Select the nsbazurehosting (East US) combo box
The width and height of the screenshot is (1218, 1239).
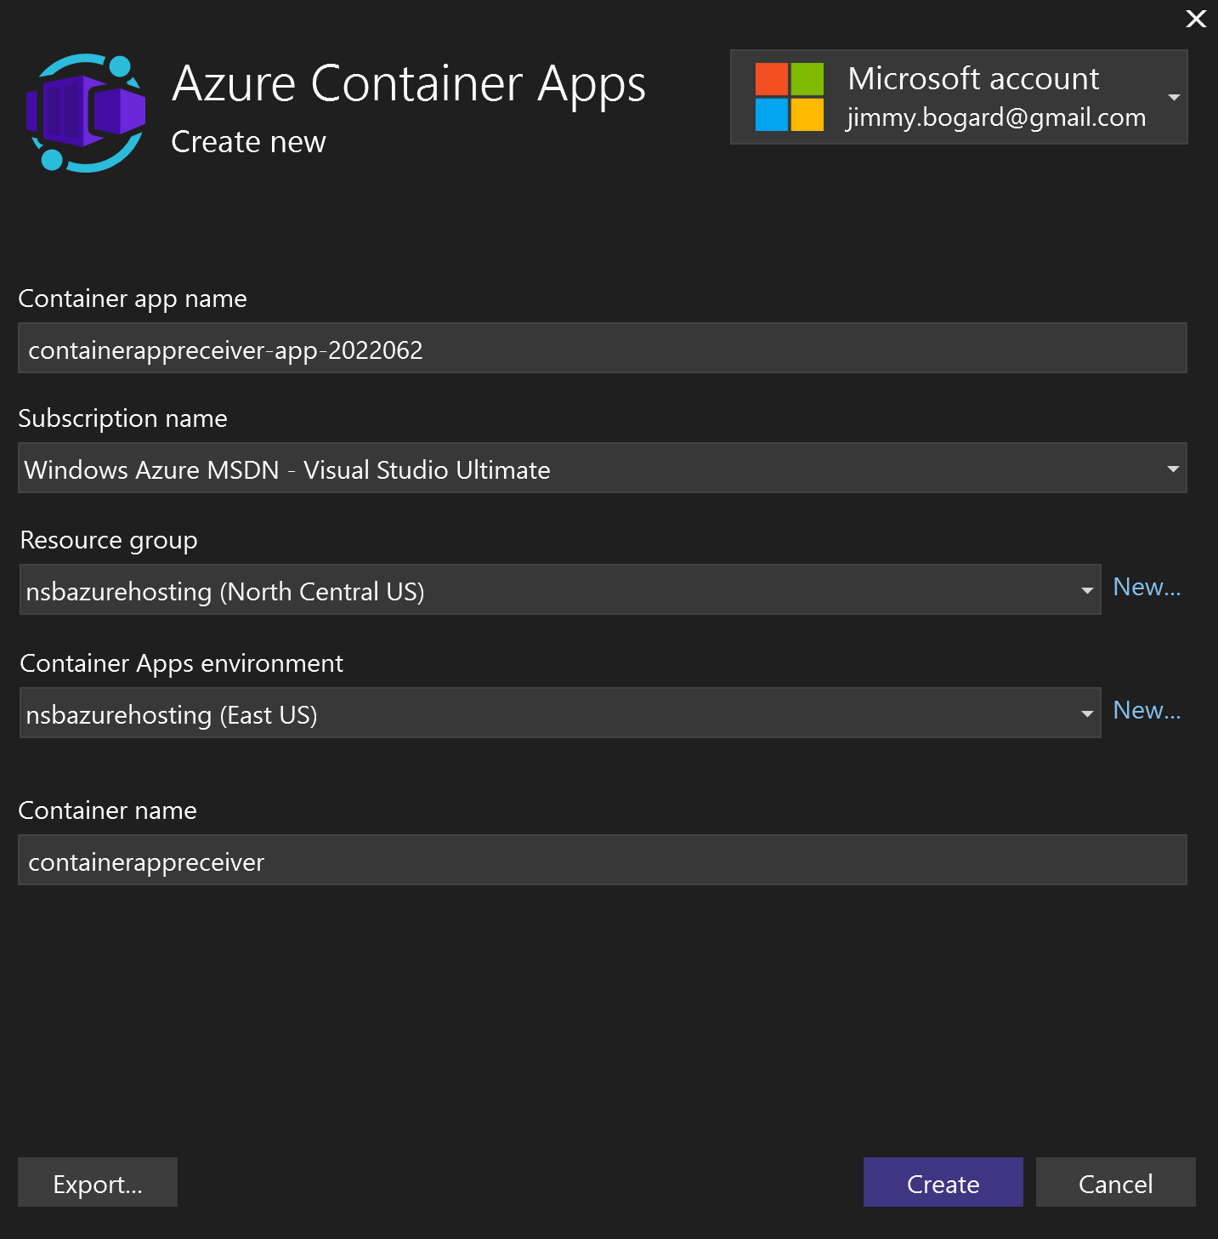[560, 713]
